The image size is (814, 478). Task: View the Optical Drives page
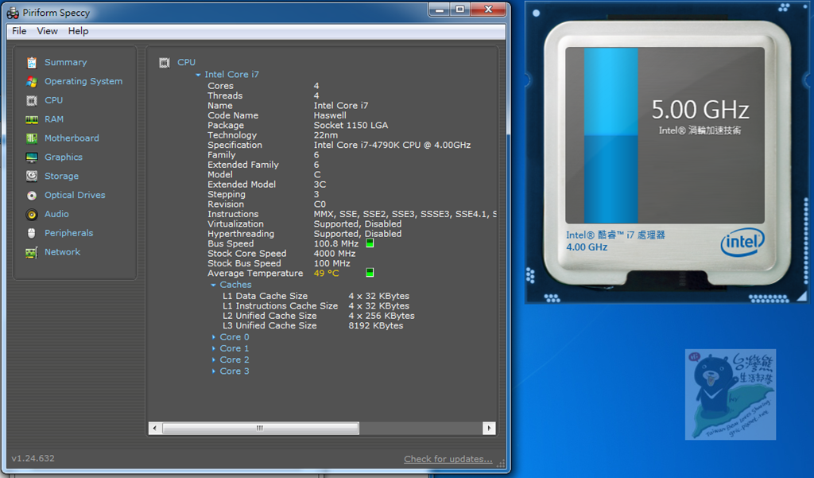75,196
